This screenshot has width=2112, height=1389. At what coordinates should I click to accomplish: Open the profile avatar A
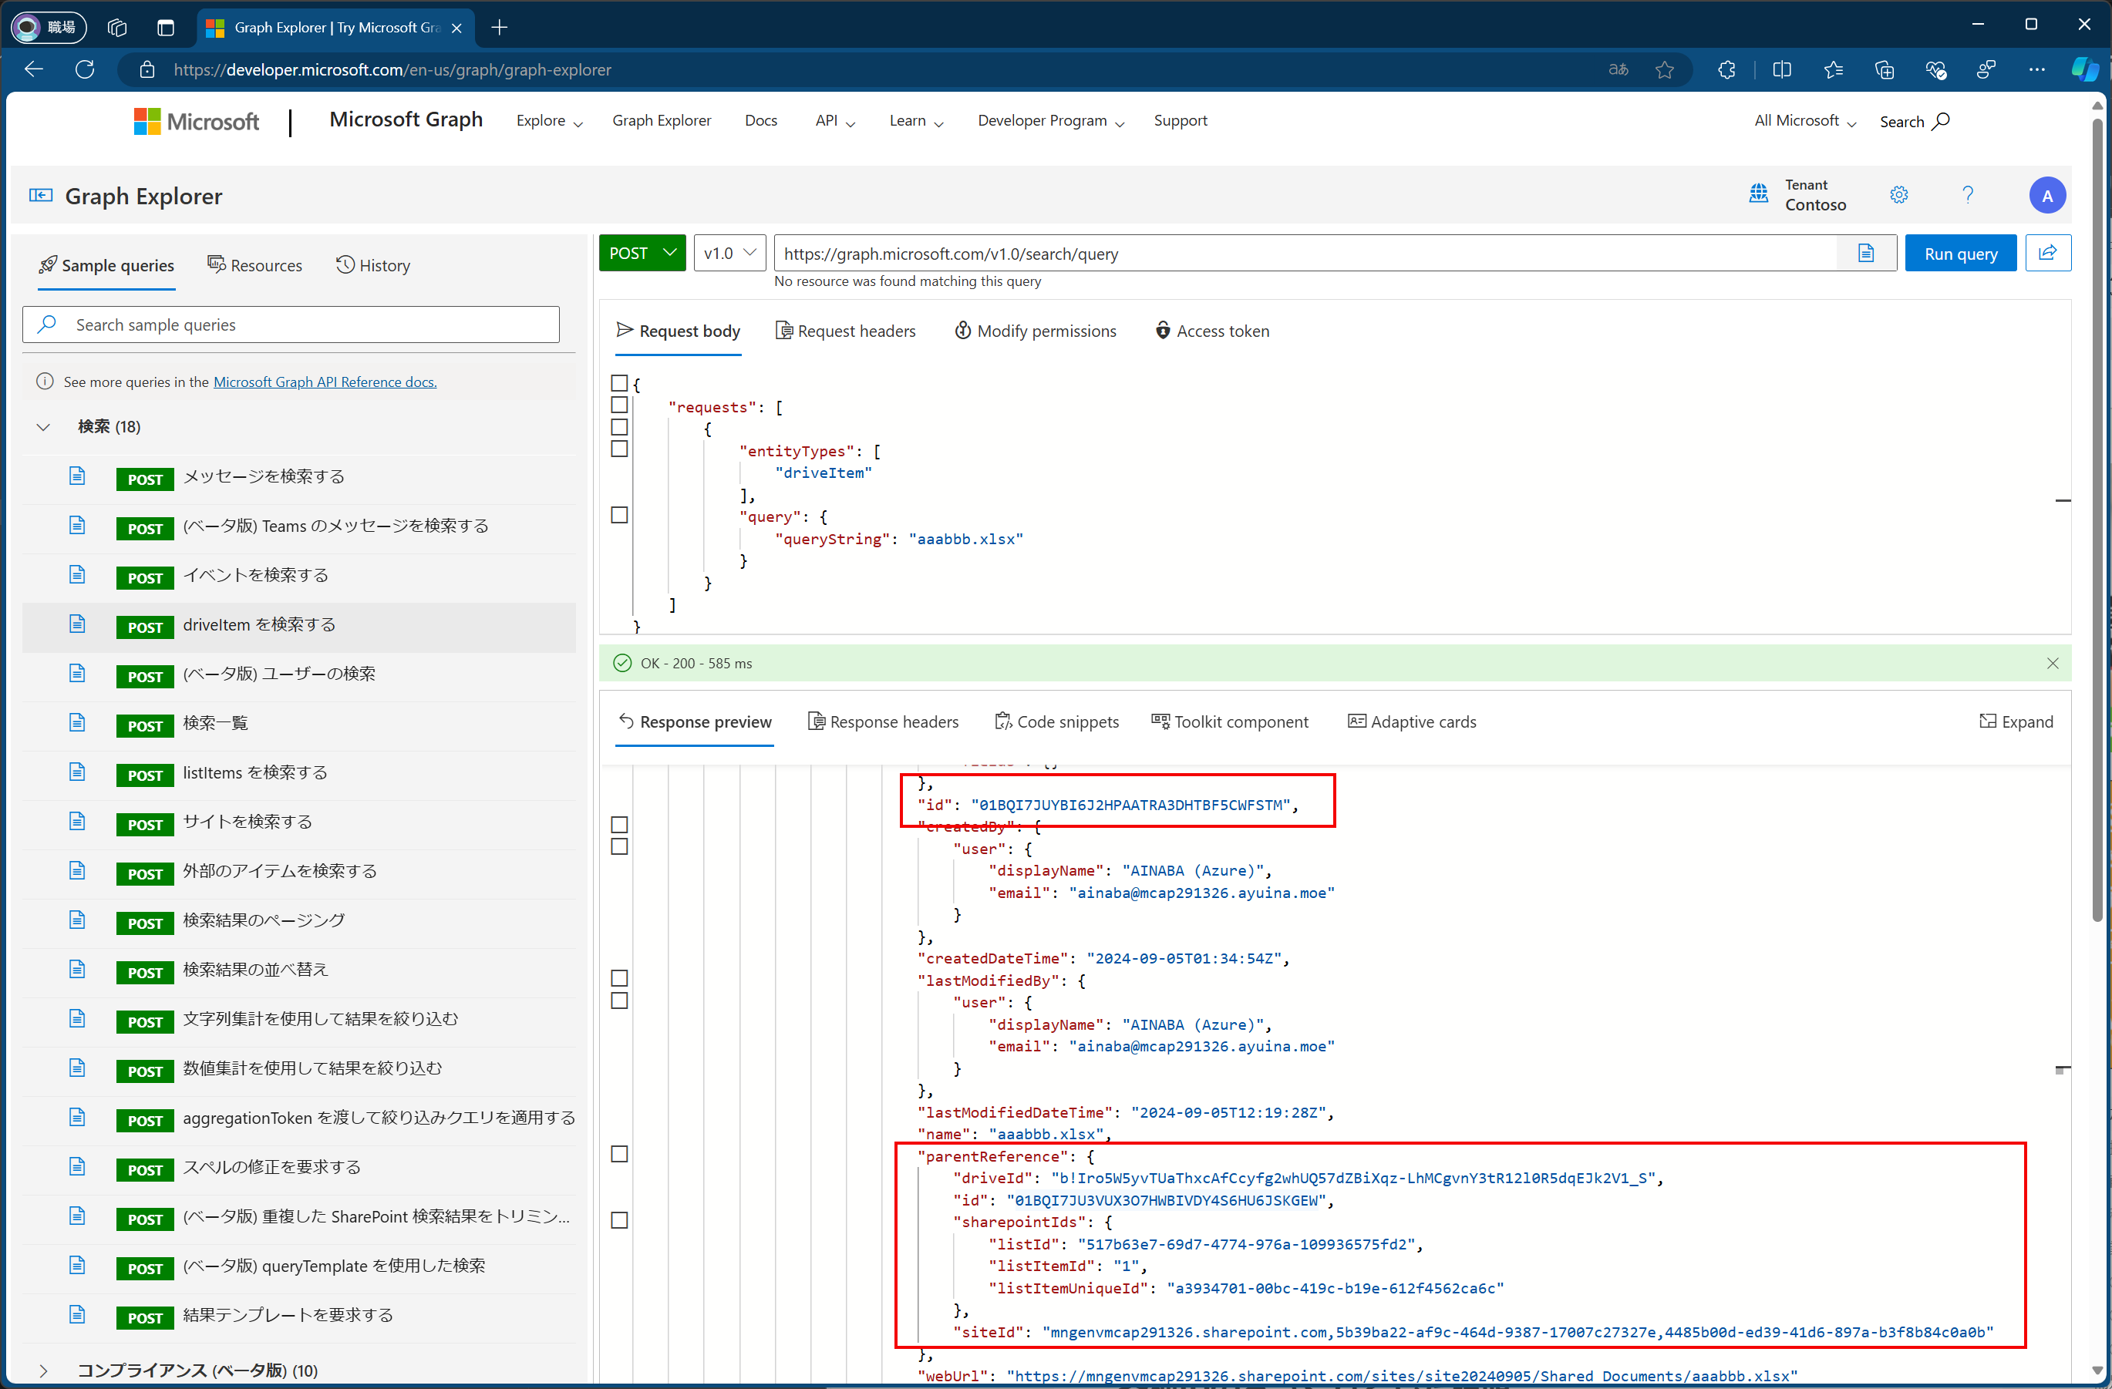[x=2047, y=195]
